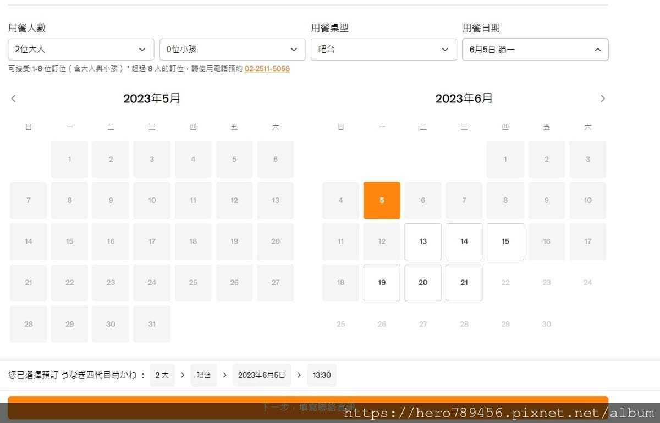The width and height of the screenshot is (660, 423).
Task: Click the 2023年6月5日 summary chip
Action: pos(262,375)
